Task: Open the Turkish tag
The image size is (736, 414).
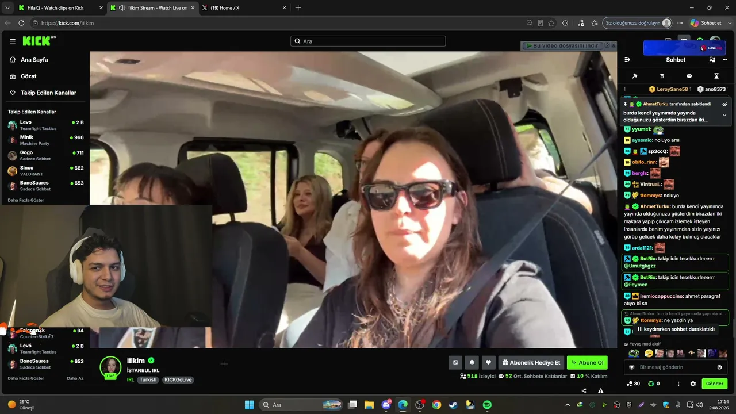Action: click(x=148, y=379)
